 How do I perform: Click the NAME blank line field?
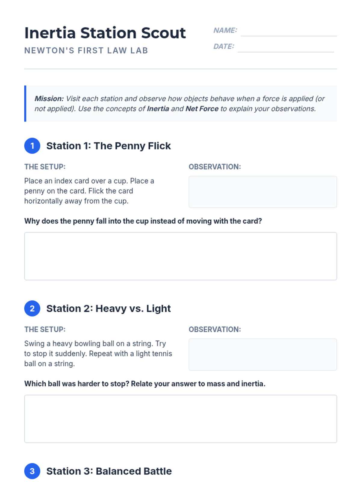288,31
